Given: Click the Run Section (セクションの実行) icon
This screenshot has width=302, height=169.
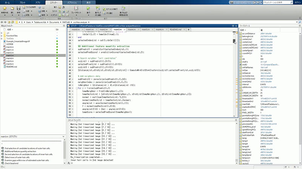Looking at the screenshot, I should pos(104,9).
